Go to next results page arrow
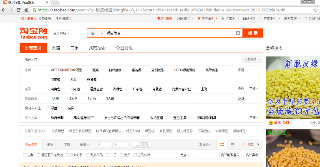 point(258,144)
